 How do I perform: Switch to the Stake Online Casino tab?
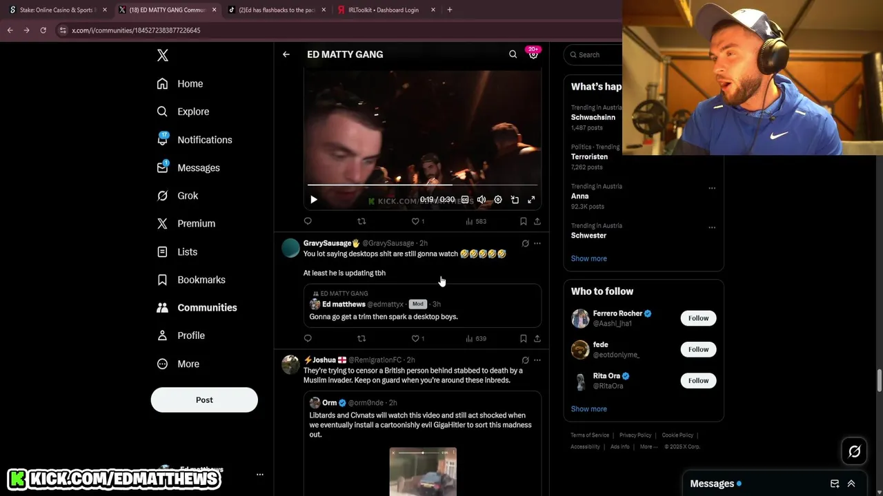[58, 10]
